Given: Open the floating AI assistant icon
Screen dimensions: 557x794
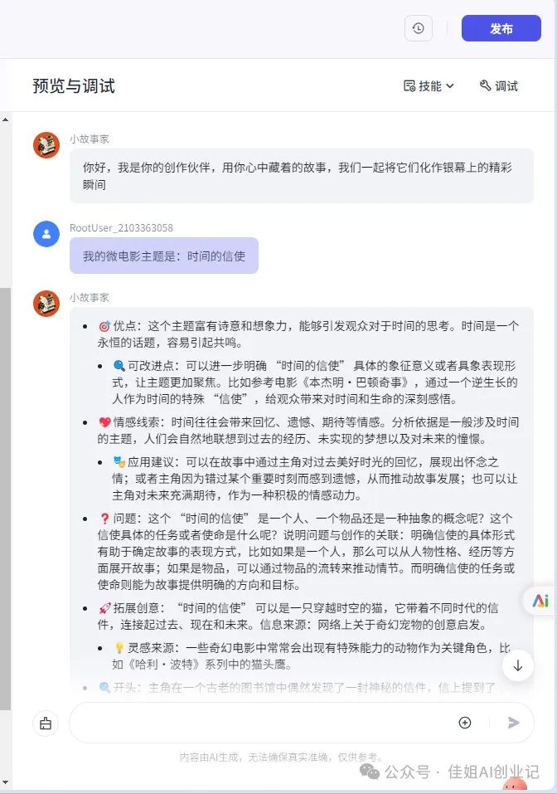Looking at the screenshot, I should [x=540, y=601].
